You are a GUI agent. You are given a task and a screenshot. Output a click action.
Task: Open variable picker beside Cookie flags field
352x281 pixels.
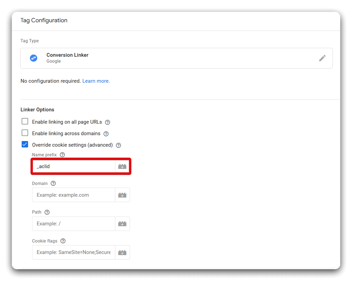[x=122, y=252]
